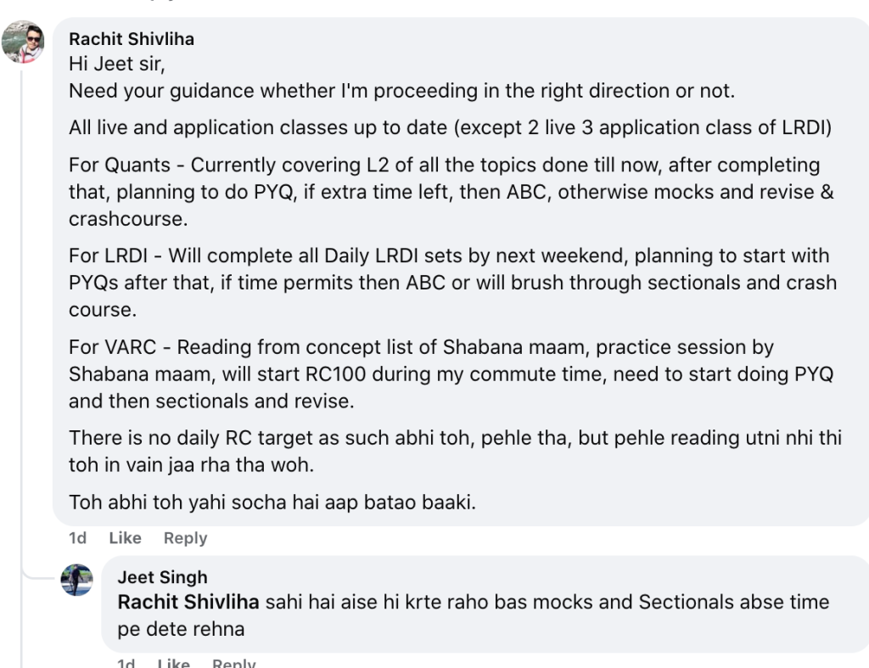Screen dimensions: 869x668
Task: Like Rachit Shivliha's comment
Action: tap(125, 538)
